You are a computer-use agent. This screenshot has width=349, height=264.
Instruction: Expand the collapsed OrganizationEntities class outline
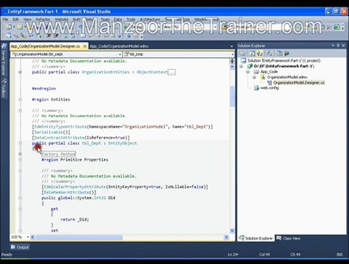click(x=20, y=72)
